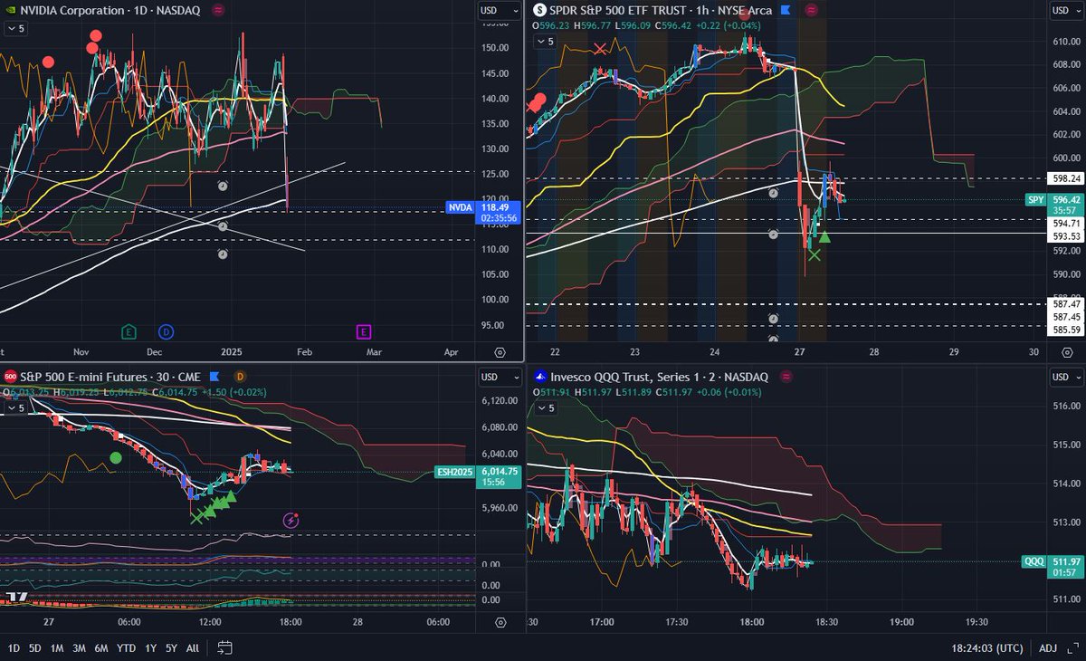Viewport: 1086px width, 661px height.
Task: Select the 6M date range
Action: click(102, 647)
